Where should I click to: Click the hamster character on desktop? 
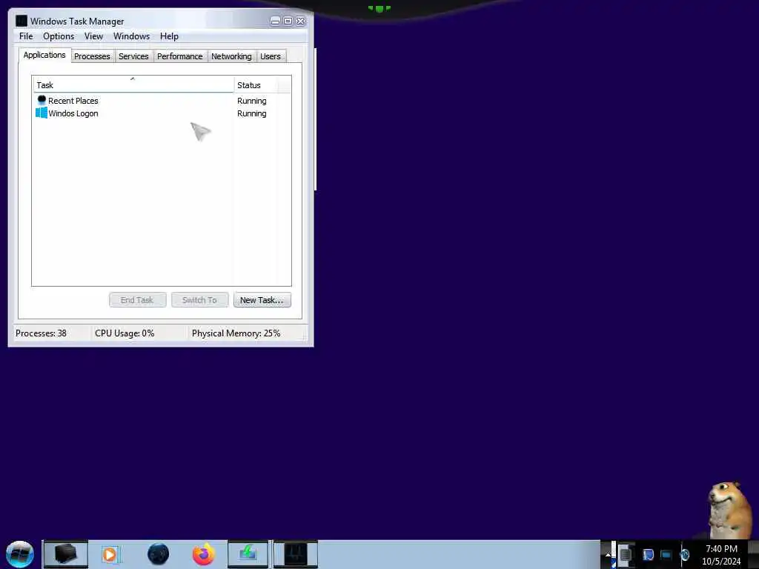(729, 510)
